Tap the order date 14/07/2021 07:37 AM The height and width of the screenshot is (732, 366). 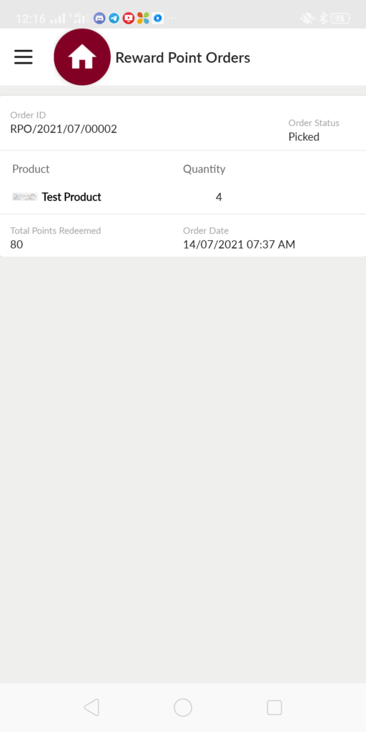click(239, 244)
